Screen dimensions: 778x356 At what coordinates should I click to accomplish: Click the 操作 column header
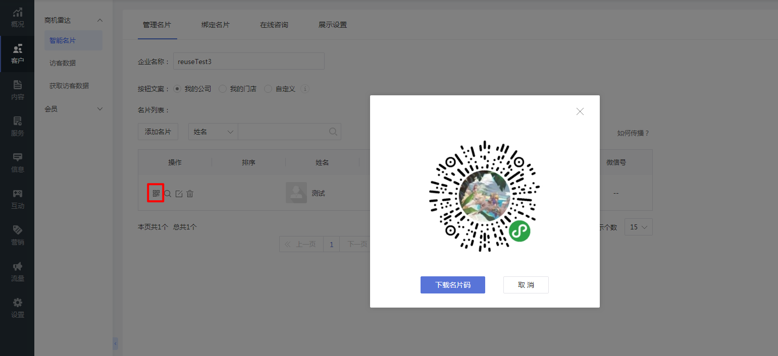click(175, 162)
